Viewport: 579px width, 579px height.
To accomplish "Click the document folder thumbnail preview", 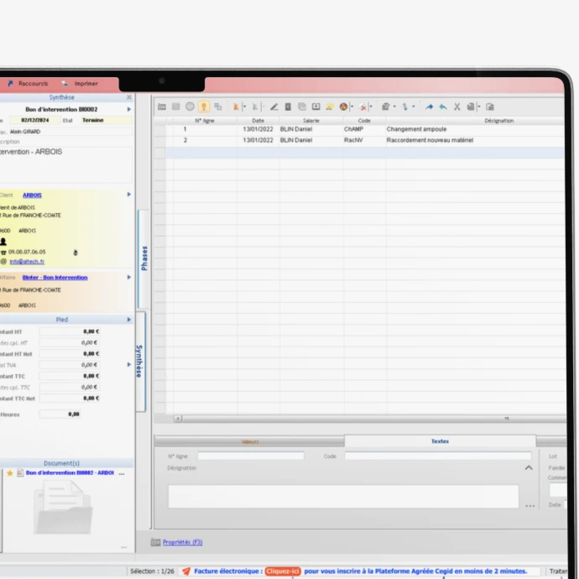I will click(63, 509).
